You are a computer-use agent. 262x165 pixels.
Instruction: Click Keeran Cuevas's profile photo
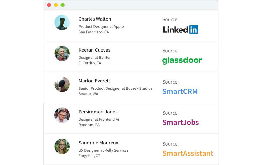click(x=62, y=53)
